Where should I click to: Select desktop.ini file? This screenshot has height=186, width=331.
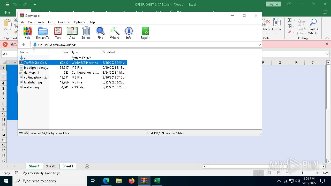pyautogui.click(x=73, y=73)
